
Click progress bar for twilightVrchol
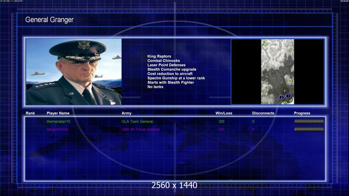click(309, 129)
